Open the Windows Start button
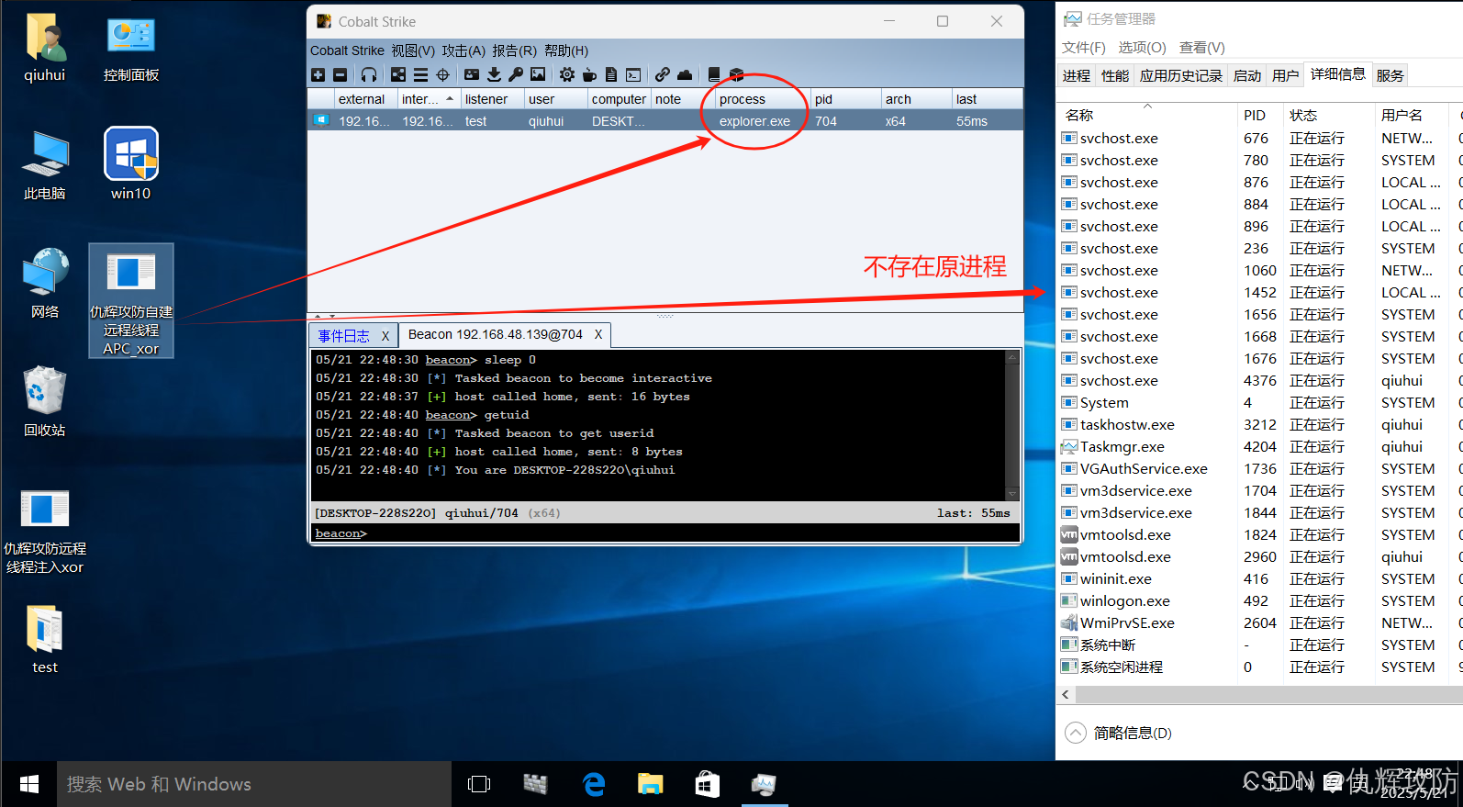 click(29, 784)
